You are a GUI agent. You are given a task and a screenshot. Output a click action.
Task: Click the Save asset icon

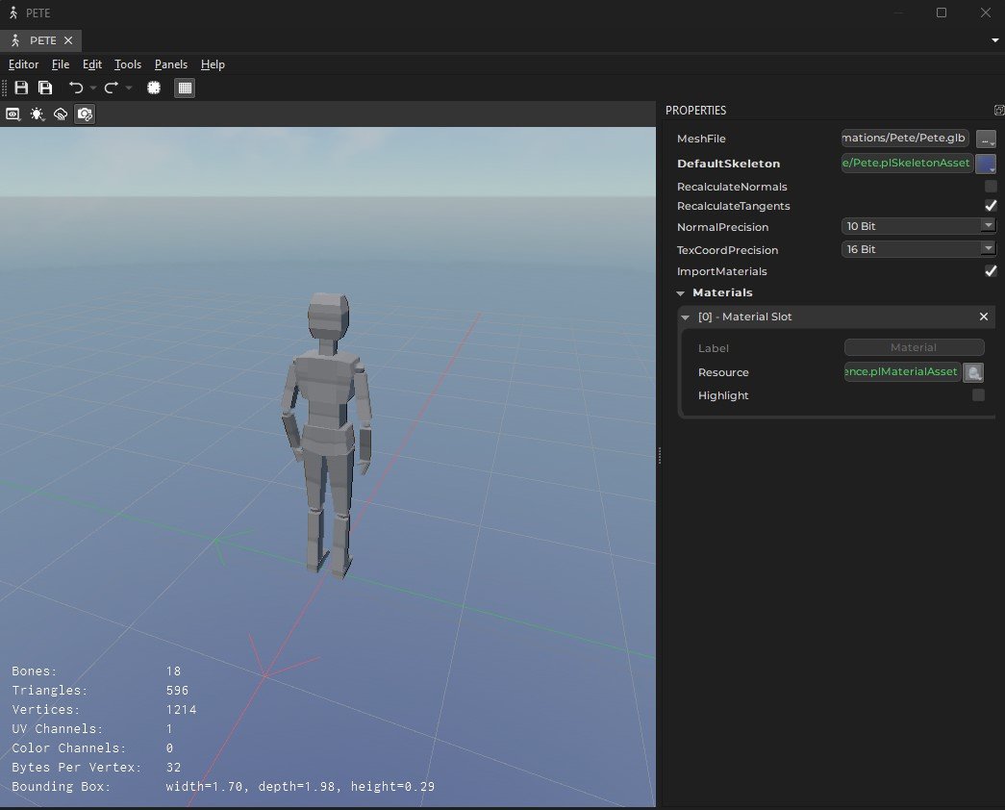[x=21, y=88]
